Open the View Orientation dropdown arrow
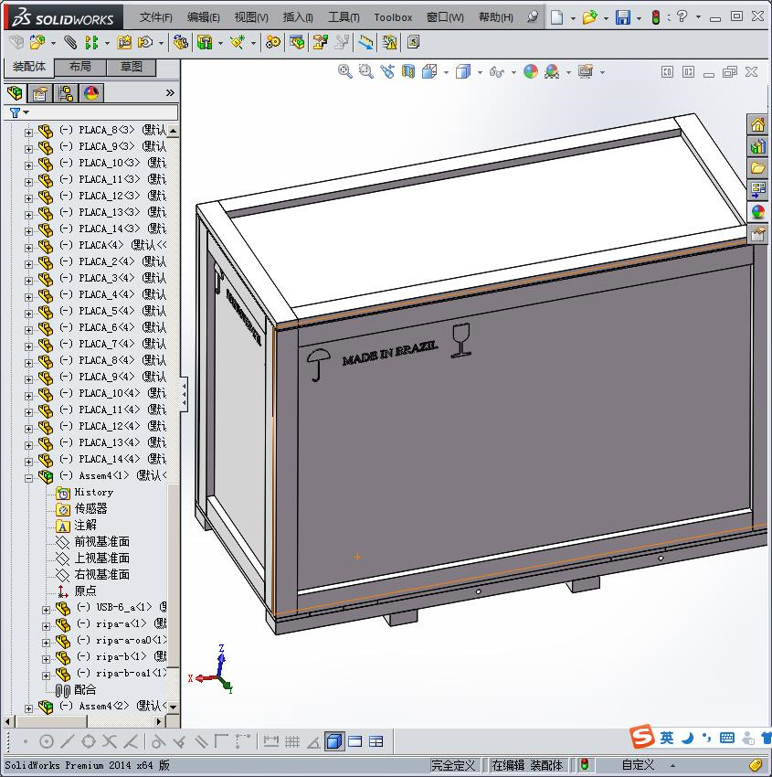The width and height of the screenshot is (772, 777). [x=446, y=72]
